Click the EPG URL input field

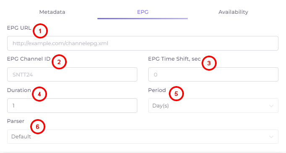coord(143,43)
